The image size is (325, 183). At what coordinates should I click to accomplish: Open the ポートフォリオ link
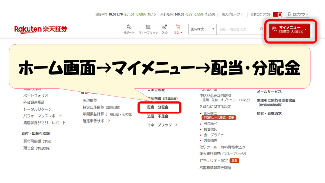(x=36, y=96)
